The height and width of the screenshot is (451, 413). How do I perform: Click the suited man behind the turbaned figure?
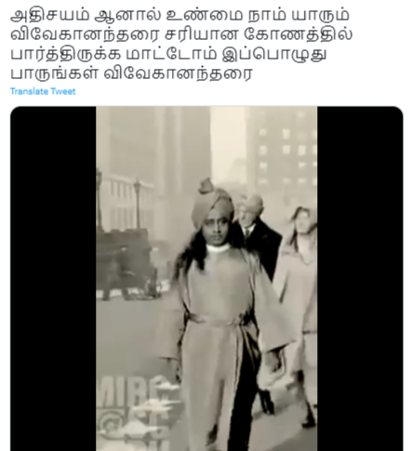tap(258, 234)
